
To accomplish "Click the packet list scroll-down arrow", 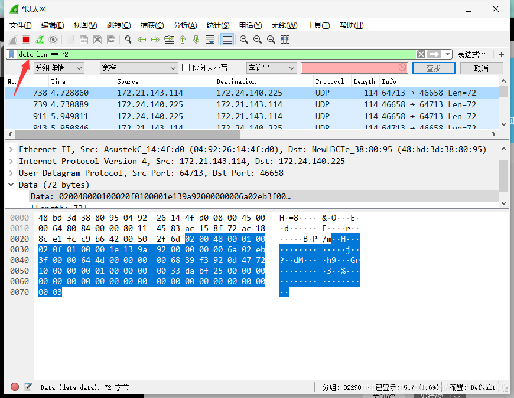I will tap(504, 124).
